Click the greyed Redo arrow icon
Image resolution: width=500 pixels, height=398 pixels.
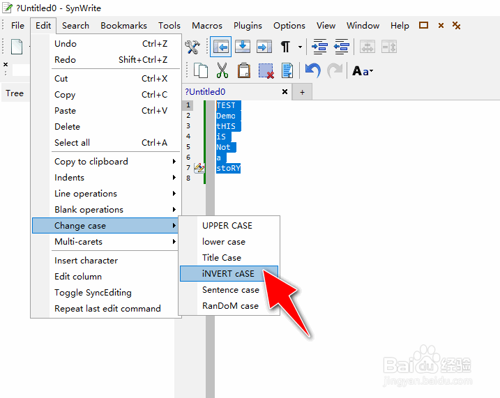click(335, 70)
